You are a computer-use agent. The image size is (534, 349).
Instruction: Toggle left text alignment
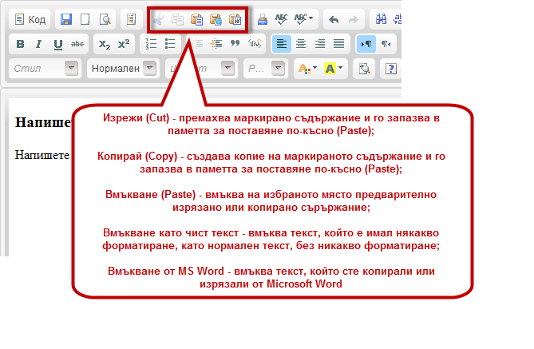pyautogui.click(x=281, y=44)
